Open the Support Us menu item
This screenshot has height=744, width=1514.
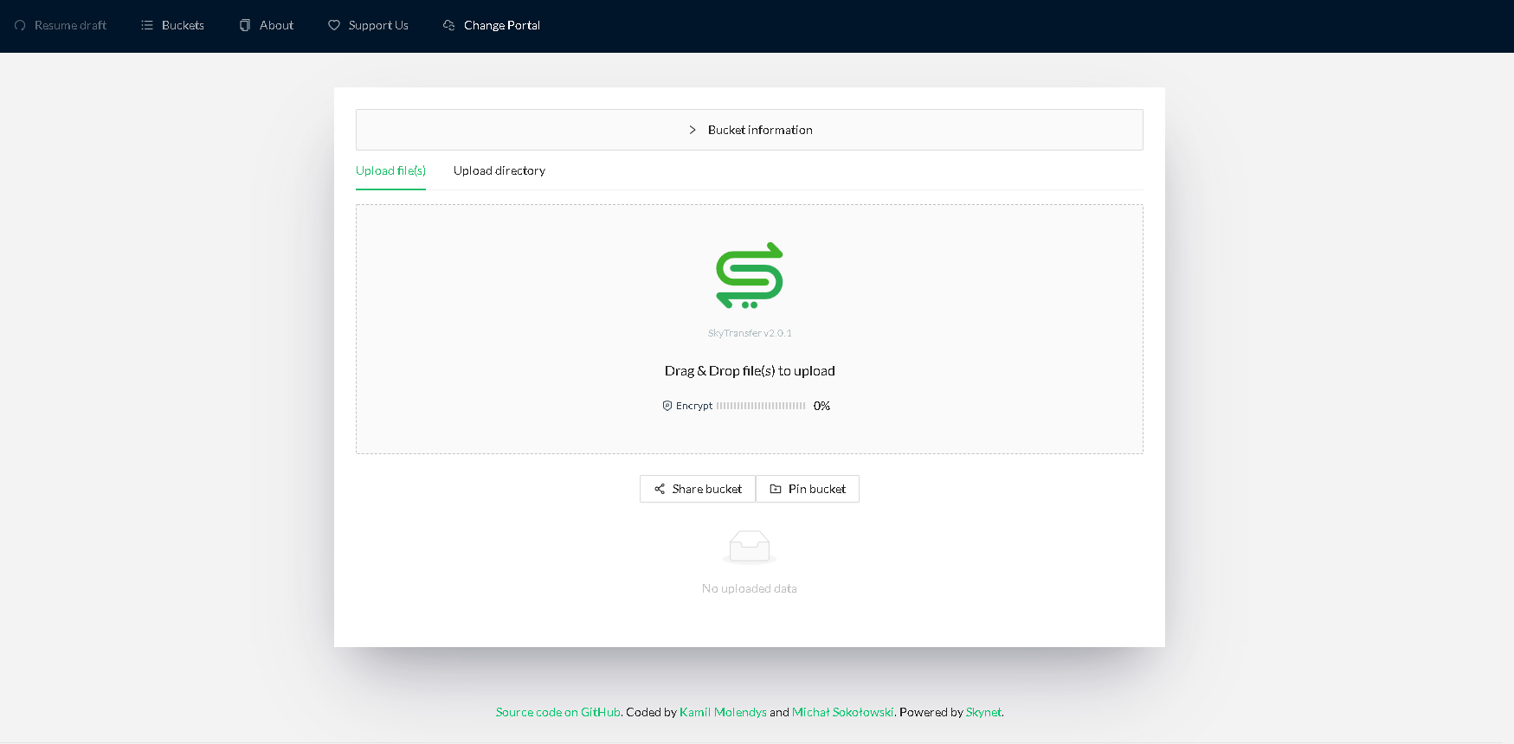coord(368,25)
